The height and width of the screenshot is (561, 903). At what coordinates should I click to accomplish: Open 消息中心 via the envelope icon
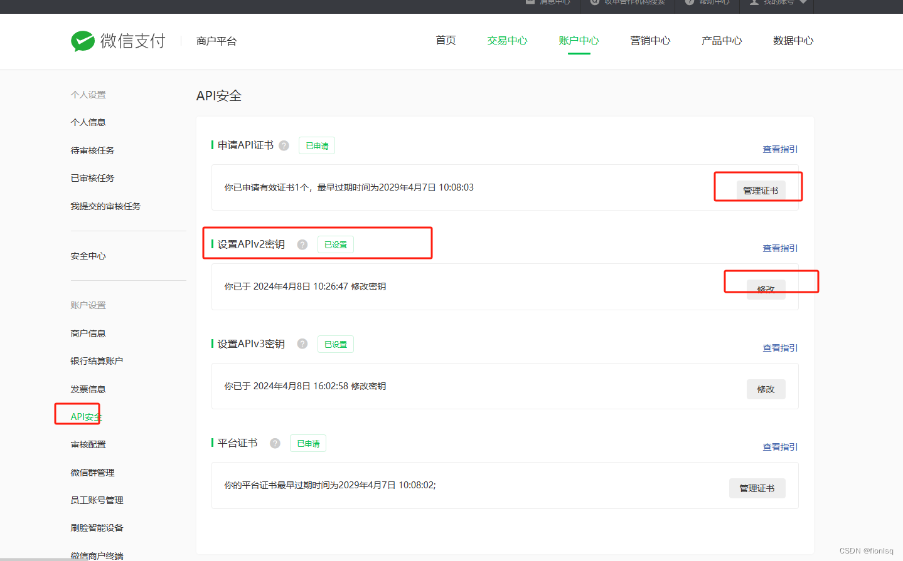(529, 3)
